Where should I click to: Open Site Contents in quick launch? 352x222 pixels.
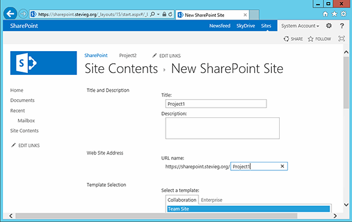[x=24, y=131]
